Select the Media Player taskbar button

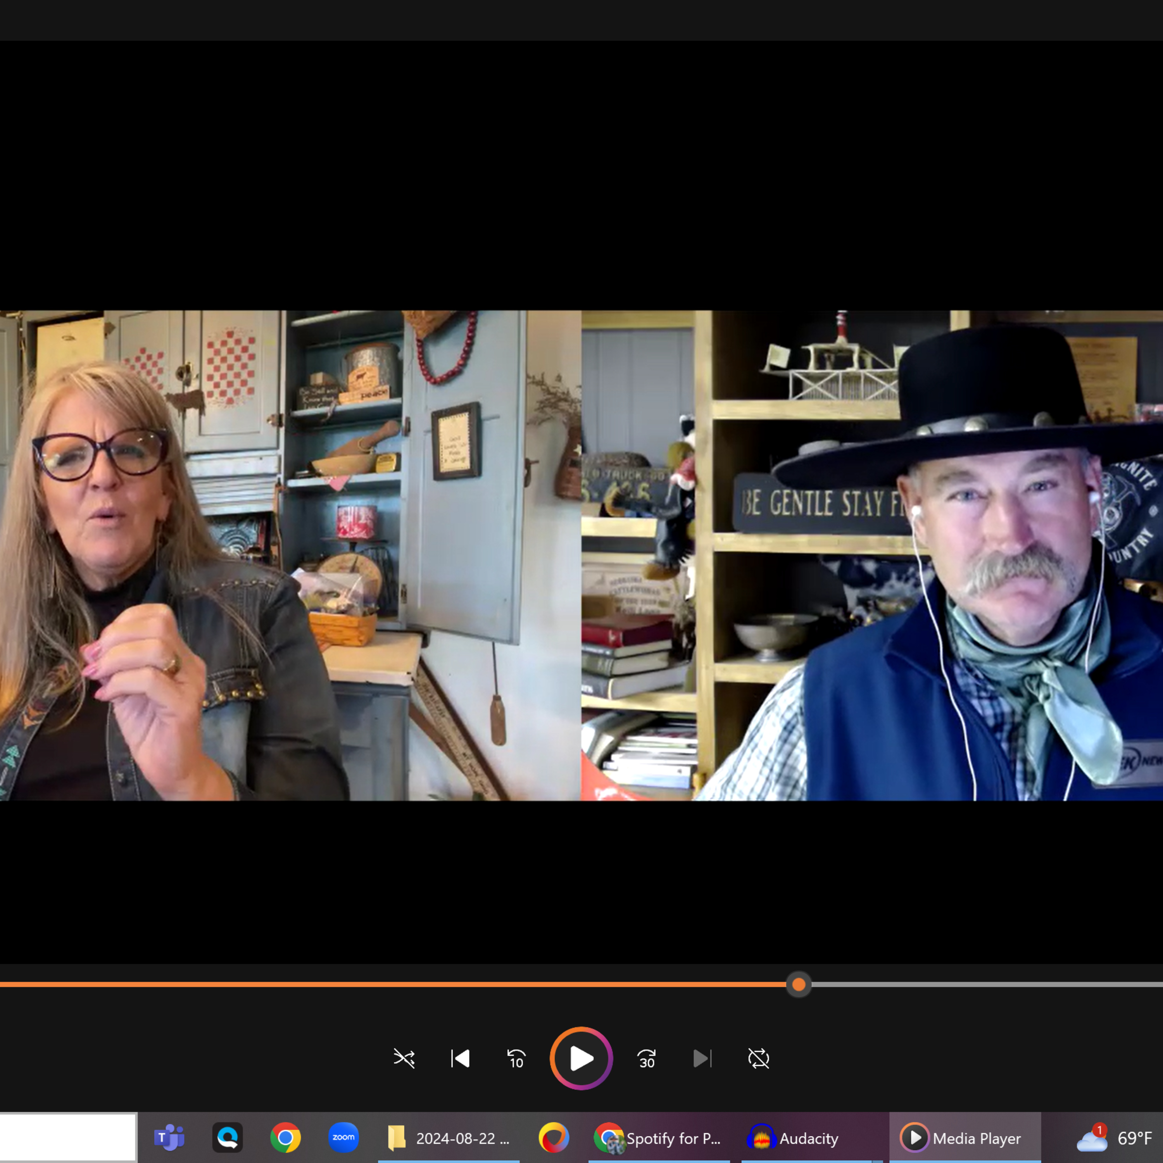click(965, 1138)
